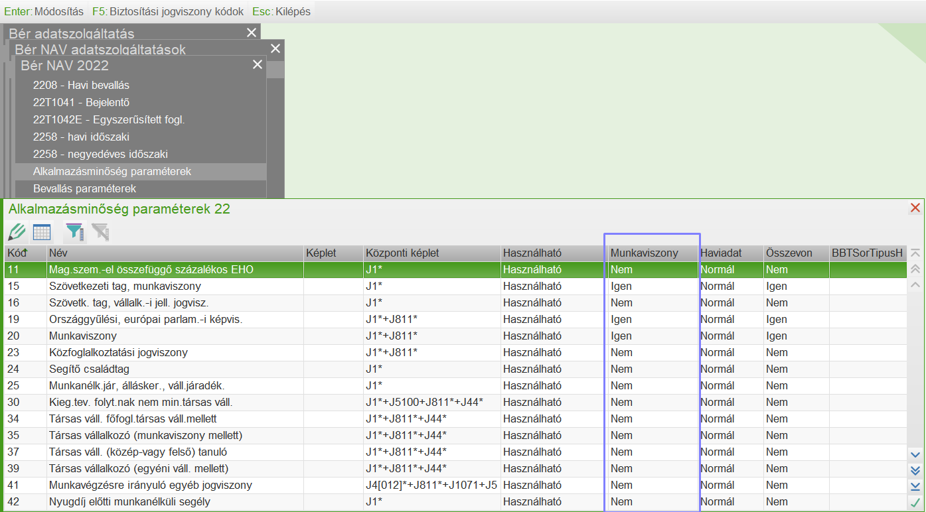926x512 pixels.
Task: Click the BBTSorTipusH column header
Action: click(868, 253)
